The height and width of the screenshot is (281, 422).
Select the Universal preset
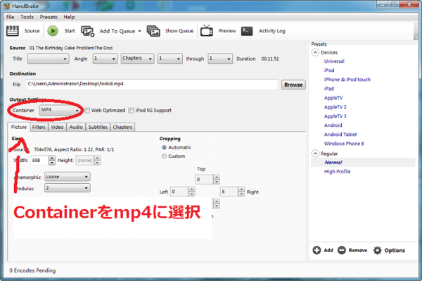(334, 61)
